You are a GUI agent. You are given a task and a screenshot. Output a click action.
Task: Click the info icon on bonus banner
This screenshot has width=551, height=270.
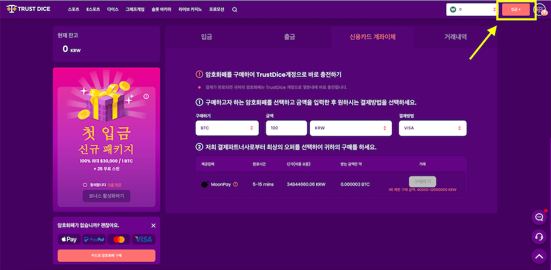tap(146, 97)
